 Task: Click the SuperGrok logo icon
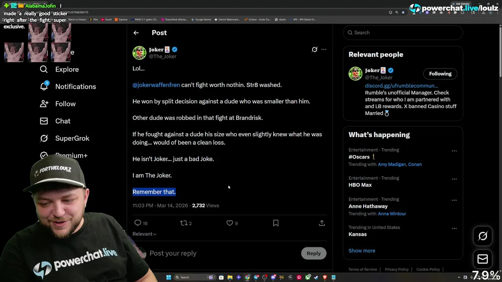tap(44, 138)
